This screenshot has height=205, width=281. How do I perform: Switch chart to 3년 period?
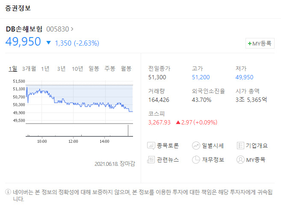tap(61, 69)
